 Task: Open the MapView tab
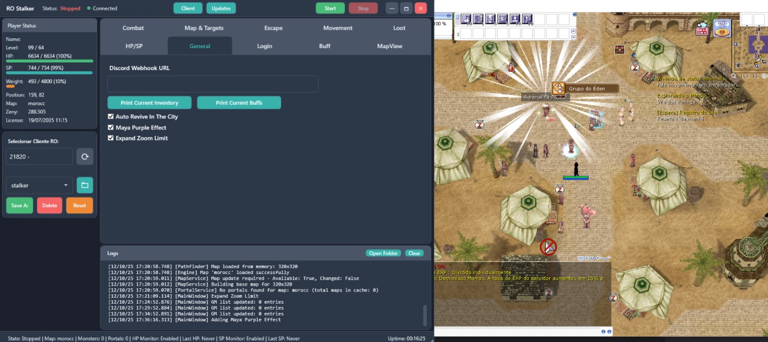[389, 46]
